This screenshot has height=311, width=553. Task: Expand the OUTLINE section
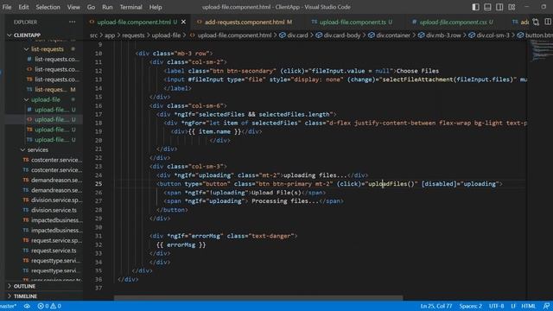click(24, 286)
